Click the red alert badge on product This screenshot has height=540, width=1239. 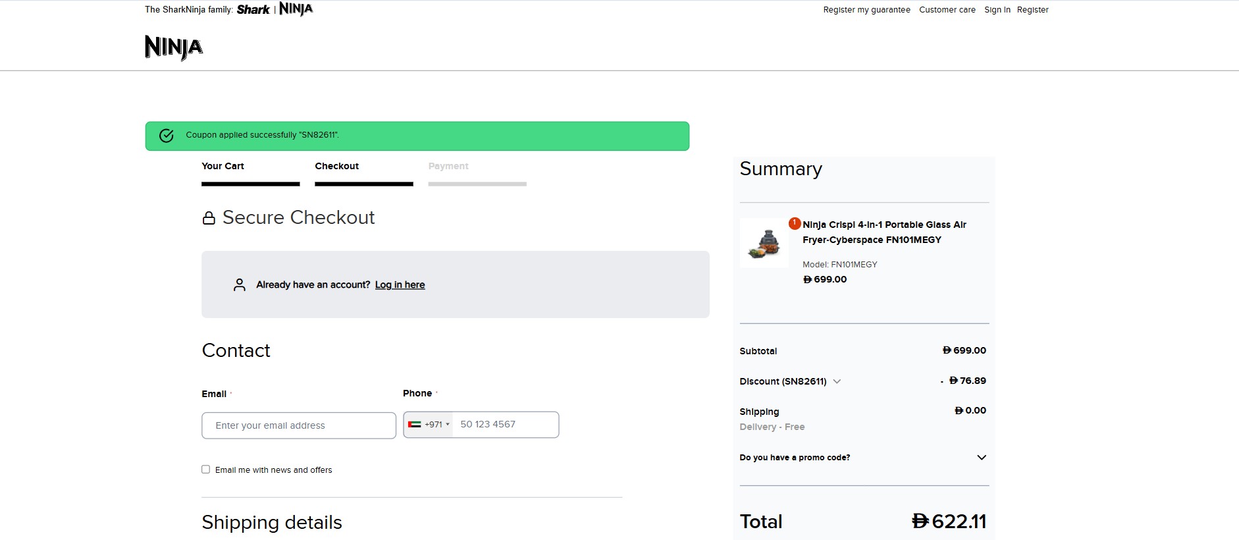795,223
